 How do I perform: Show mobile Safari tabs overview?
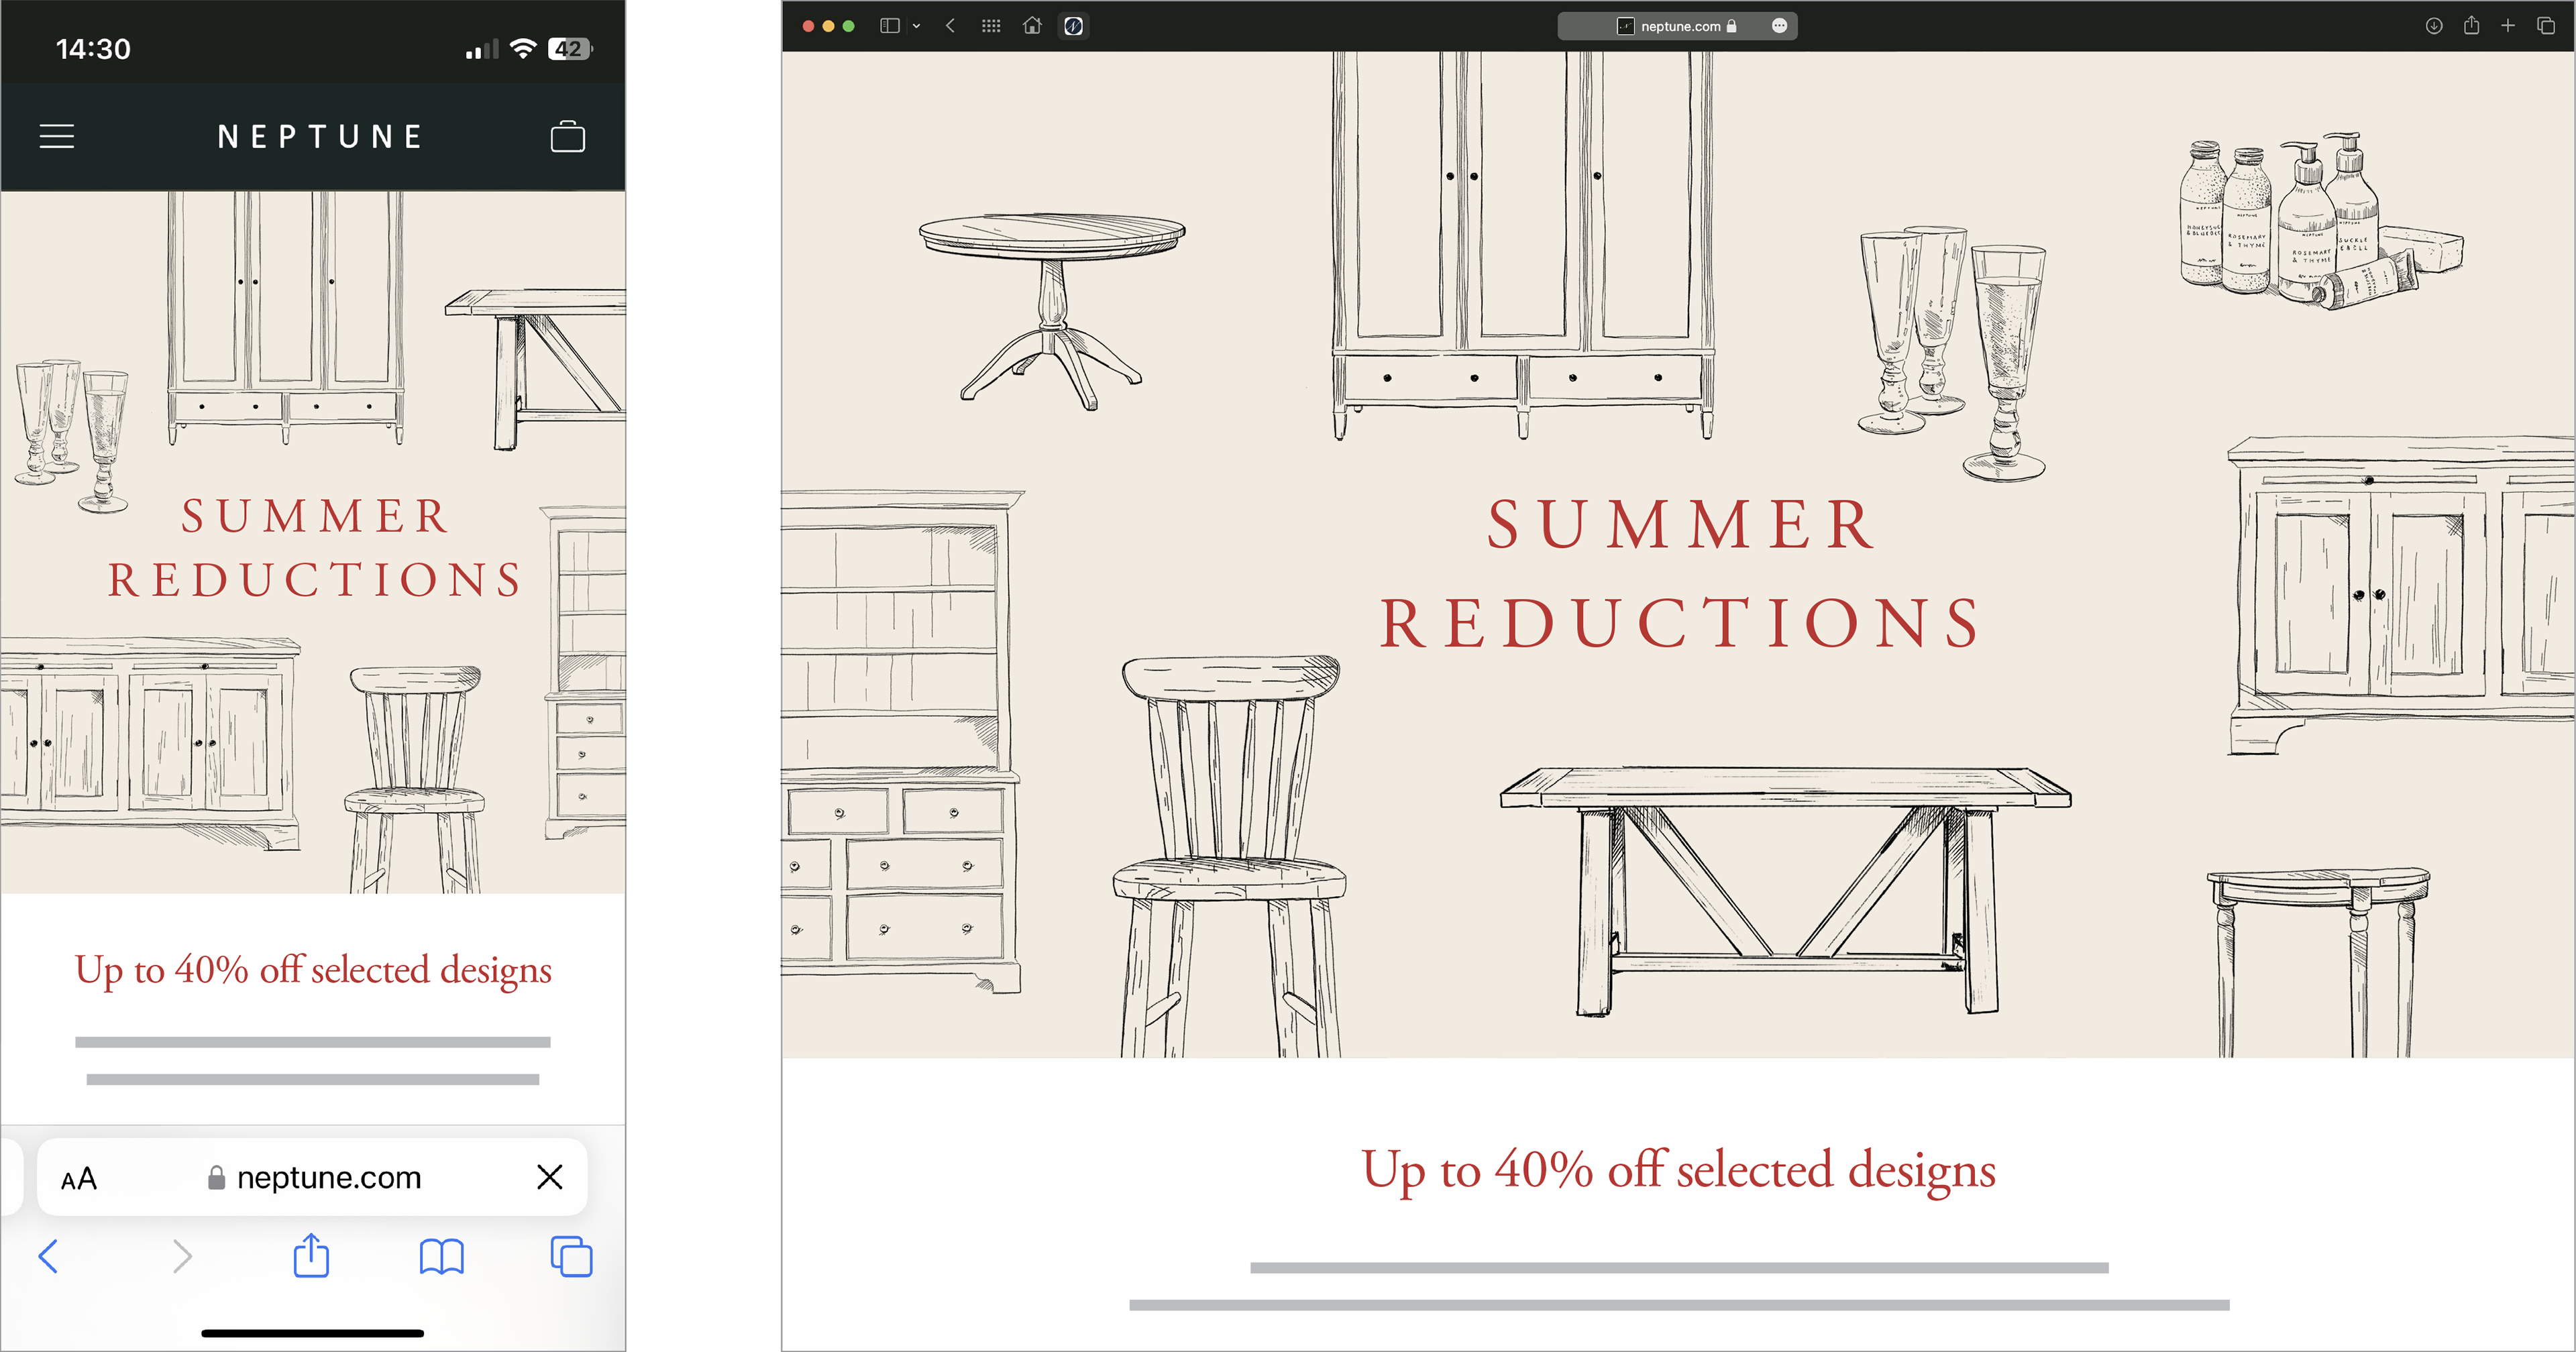[x=571, y=1256]
